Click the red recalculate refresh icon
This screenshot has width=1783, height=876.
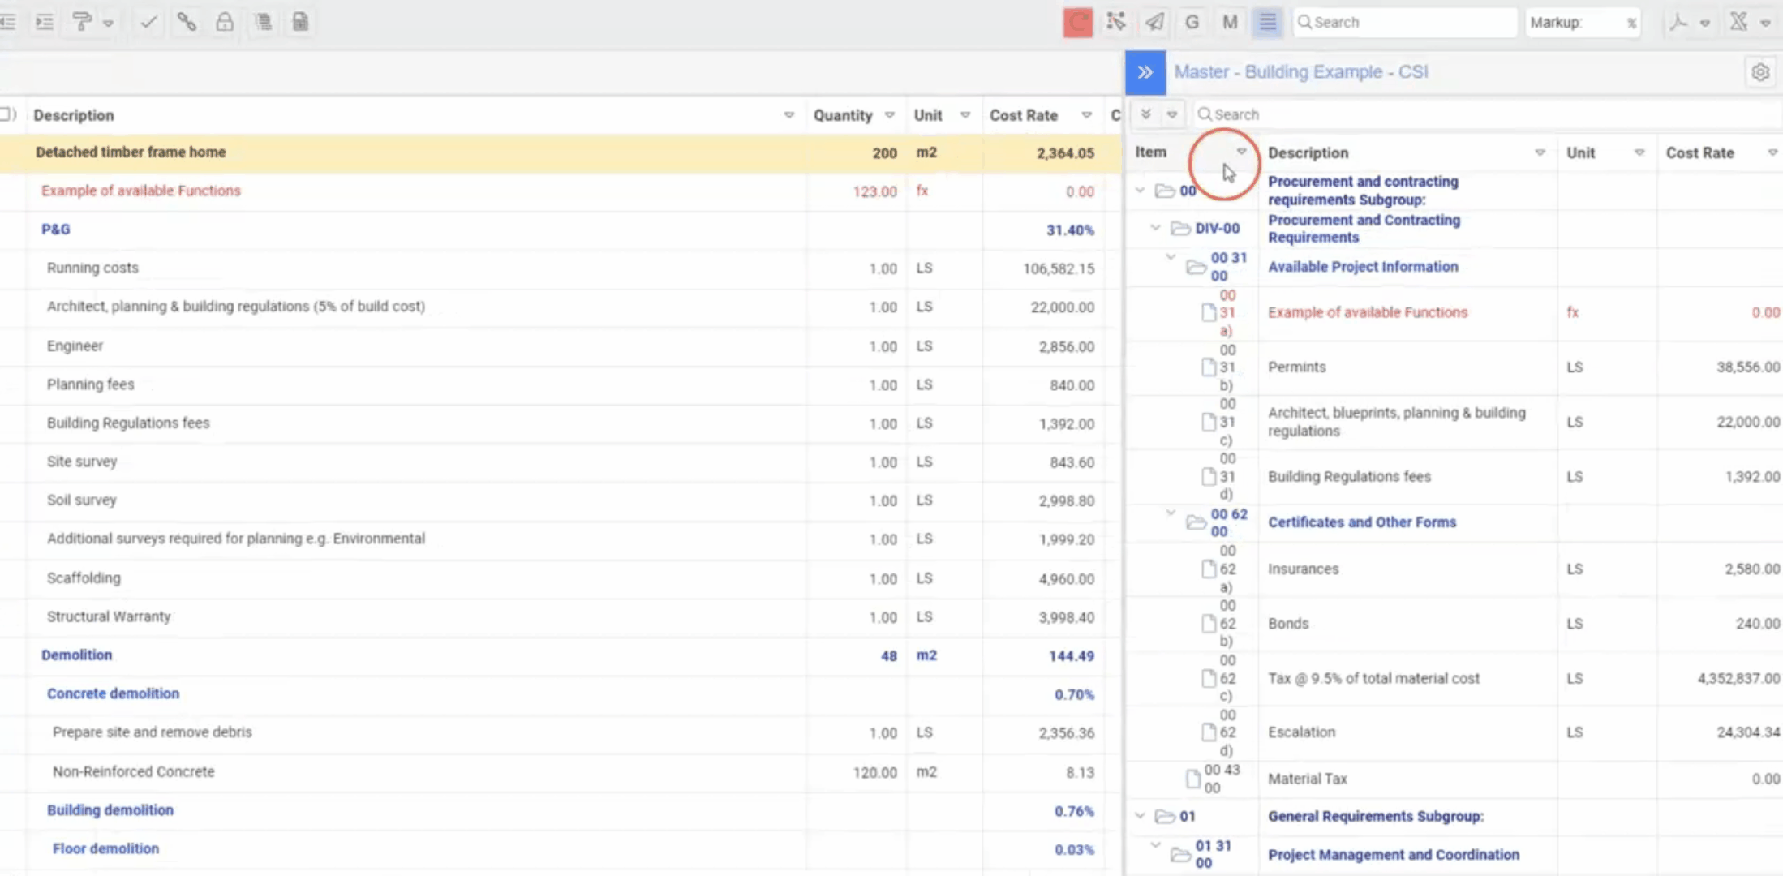(1077, 23)
